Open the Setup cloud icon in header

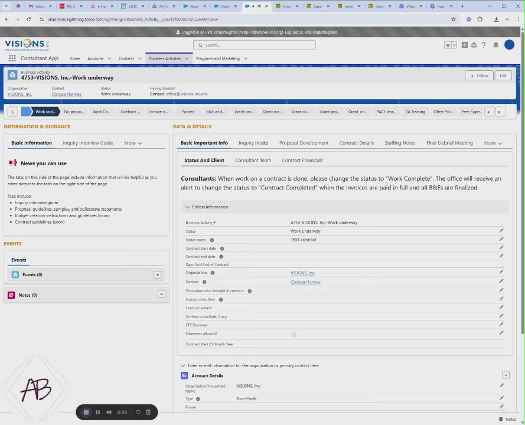(x=474, y=45)
